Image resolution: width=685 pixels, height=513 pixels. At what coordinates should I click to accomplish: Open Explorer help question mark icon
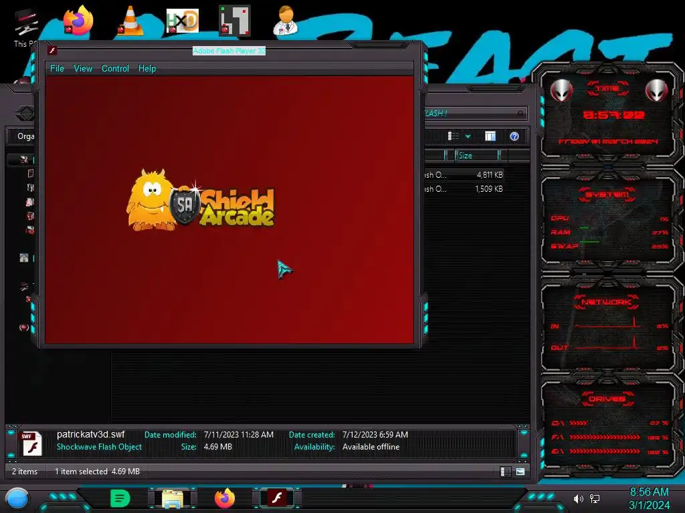tap(514, 136)
